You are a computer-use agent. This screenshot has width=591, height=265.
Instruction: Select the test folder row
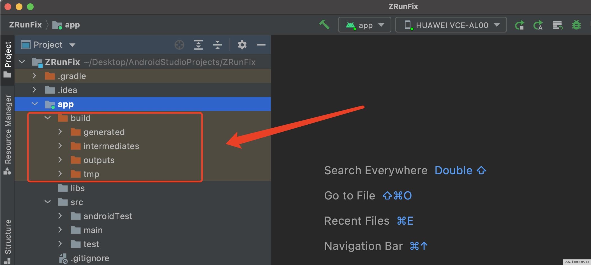[143, 244]
